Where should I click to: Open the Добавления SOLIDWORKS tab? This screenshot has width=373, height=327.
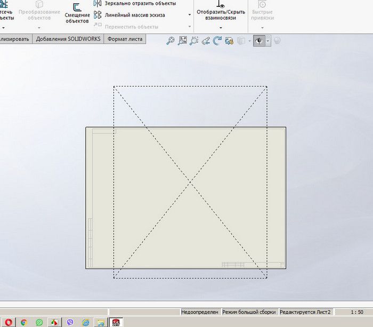[x=68, y=39]
